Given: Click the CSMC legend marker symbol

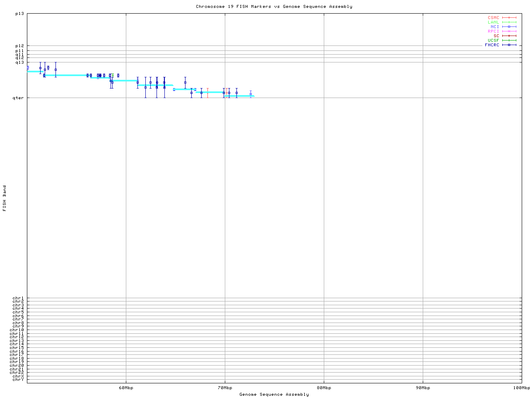Looking at the screenshot, I should 509,18.
